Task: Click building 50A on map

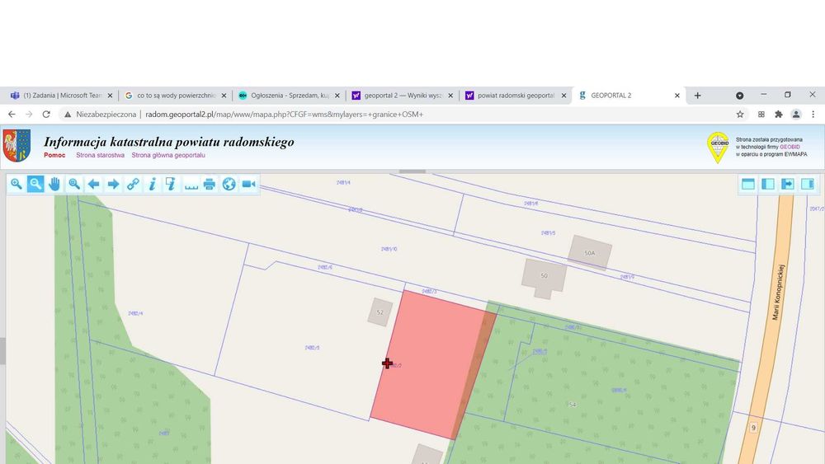Action: (590, 253)
